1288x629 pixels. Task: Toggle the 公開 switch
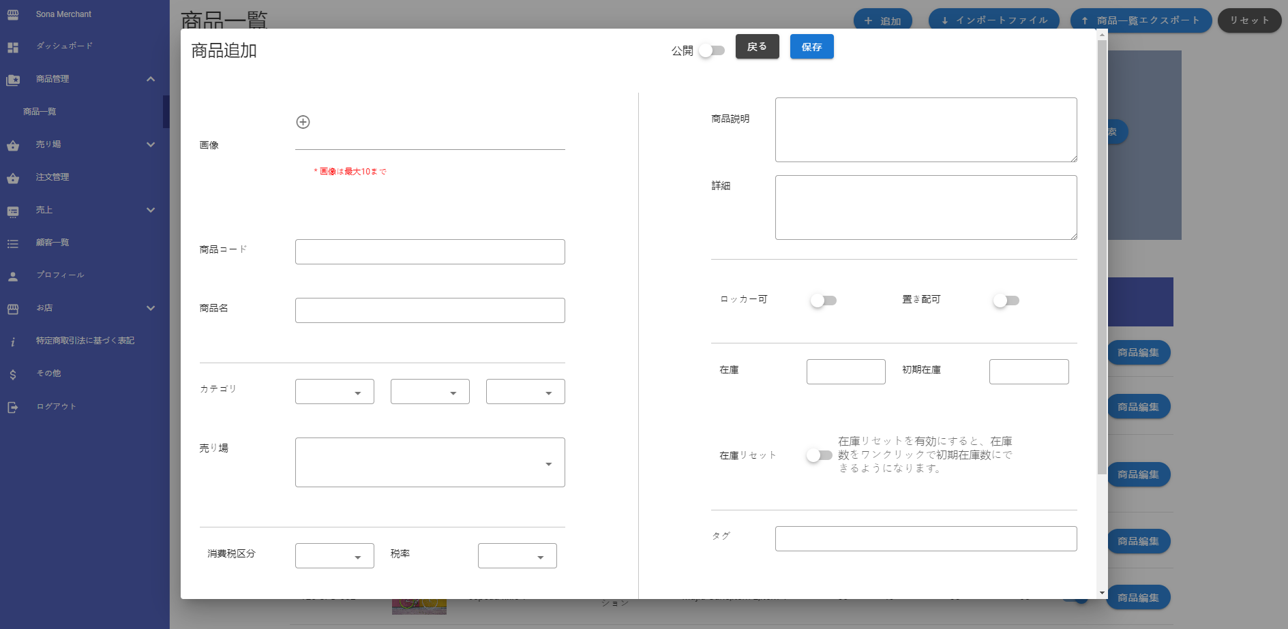(711, 50)
